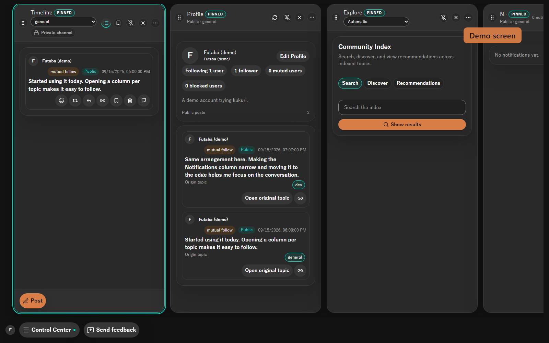Open Following 1 user list
549x343 pixels.
(204, 71)
